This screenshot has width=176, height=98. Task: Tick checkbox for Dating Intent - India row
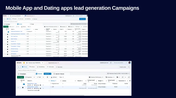coord(18,84)
